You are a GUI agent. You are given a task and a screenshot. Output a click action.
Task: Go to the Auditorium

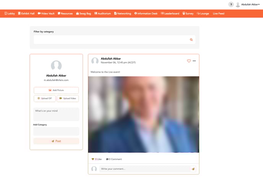(x=103, y=14)
